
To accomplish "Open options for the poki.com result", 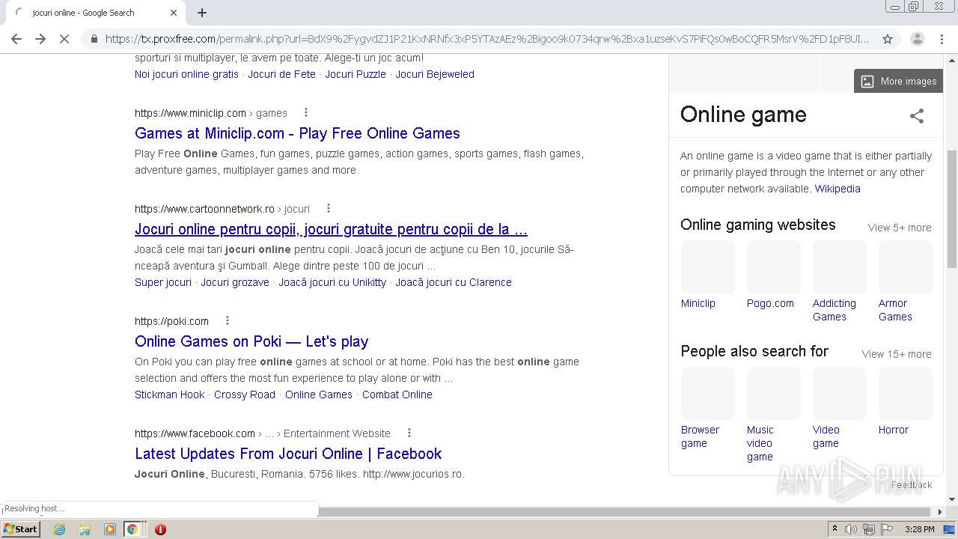I will [227, 320].
